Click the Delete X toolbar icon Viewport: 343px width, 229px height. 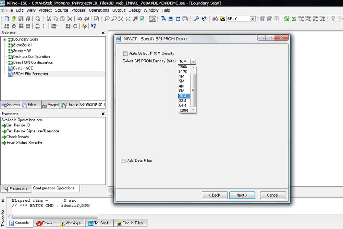70,19
